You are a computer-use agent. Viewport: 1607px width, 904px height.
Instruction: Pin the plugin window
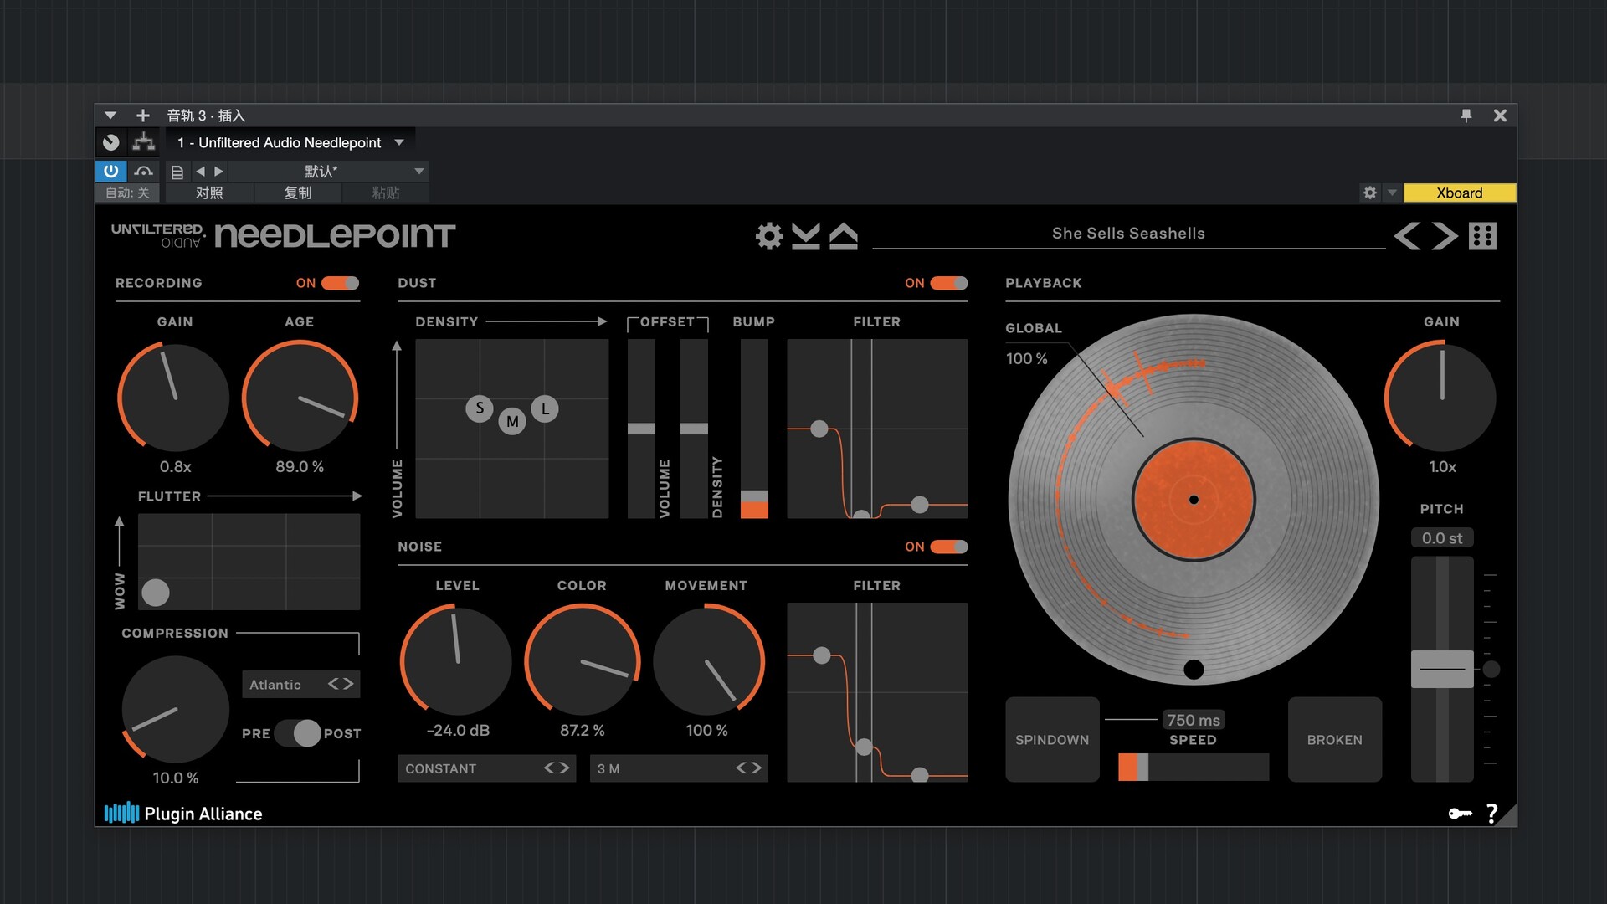click(1466, 116)
